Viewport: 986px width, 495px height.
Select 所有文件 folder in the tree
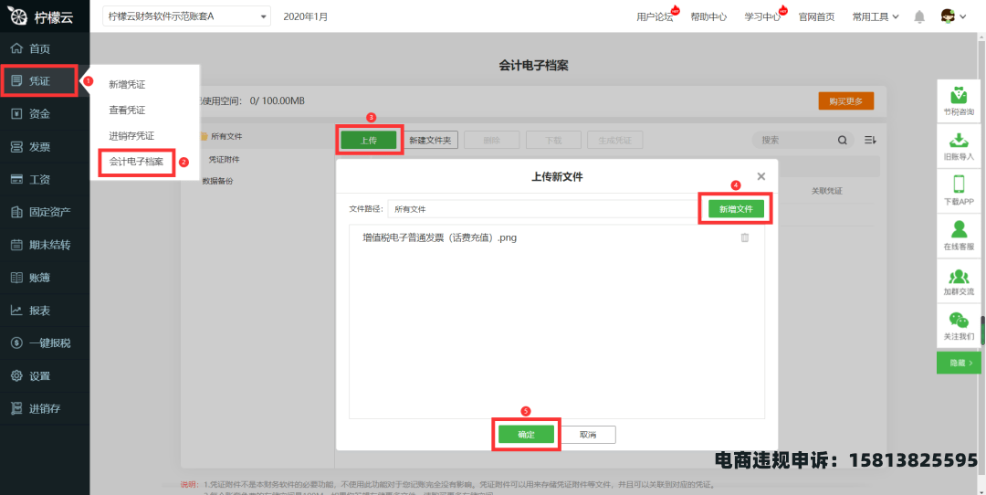226,137
